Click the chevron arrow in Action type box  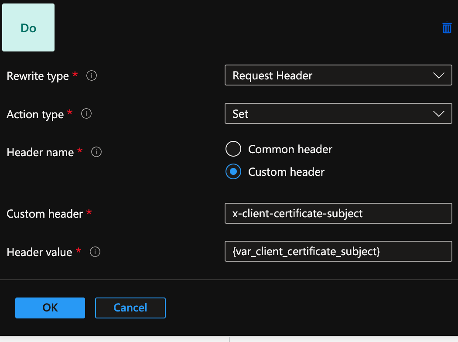(438, 114)
